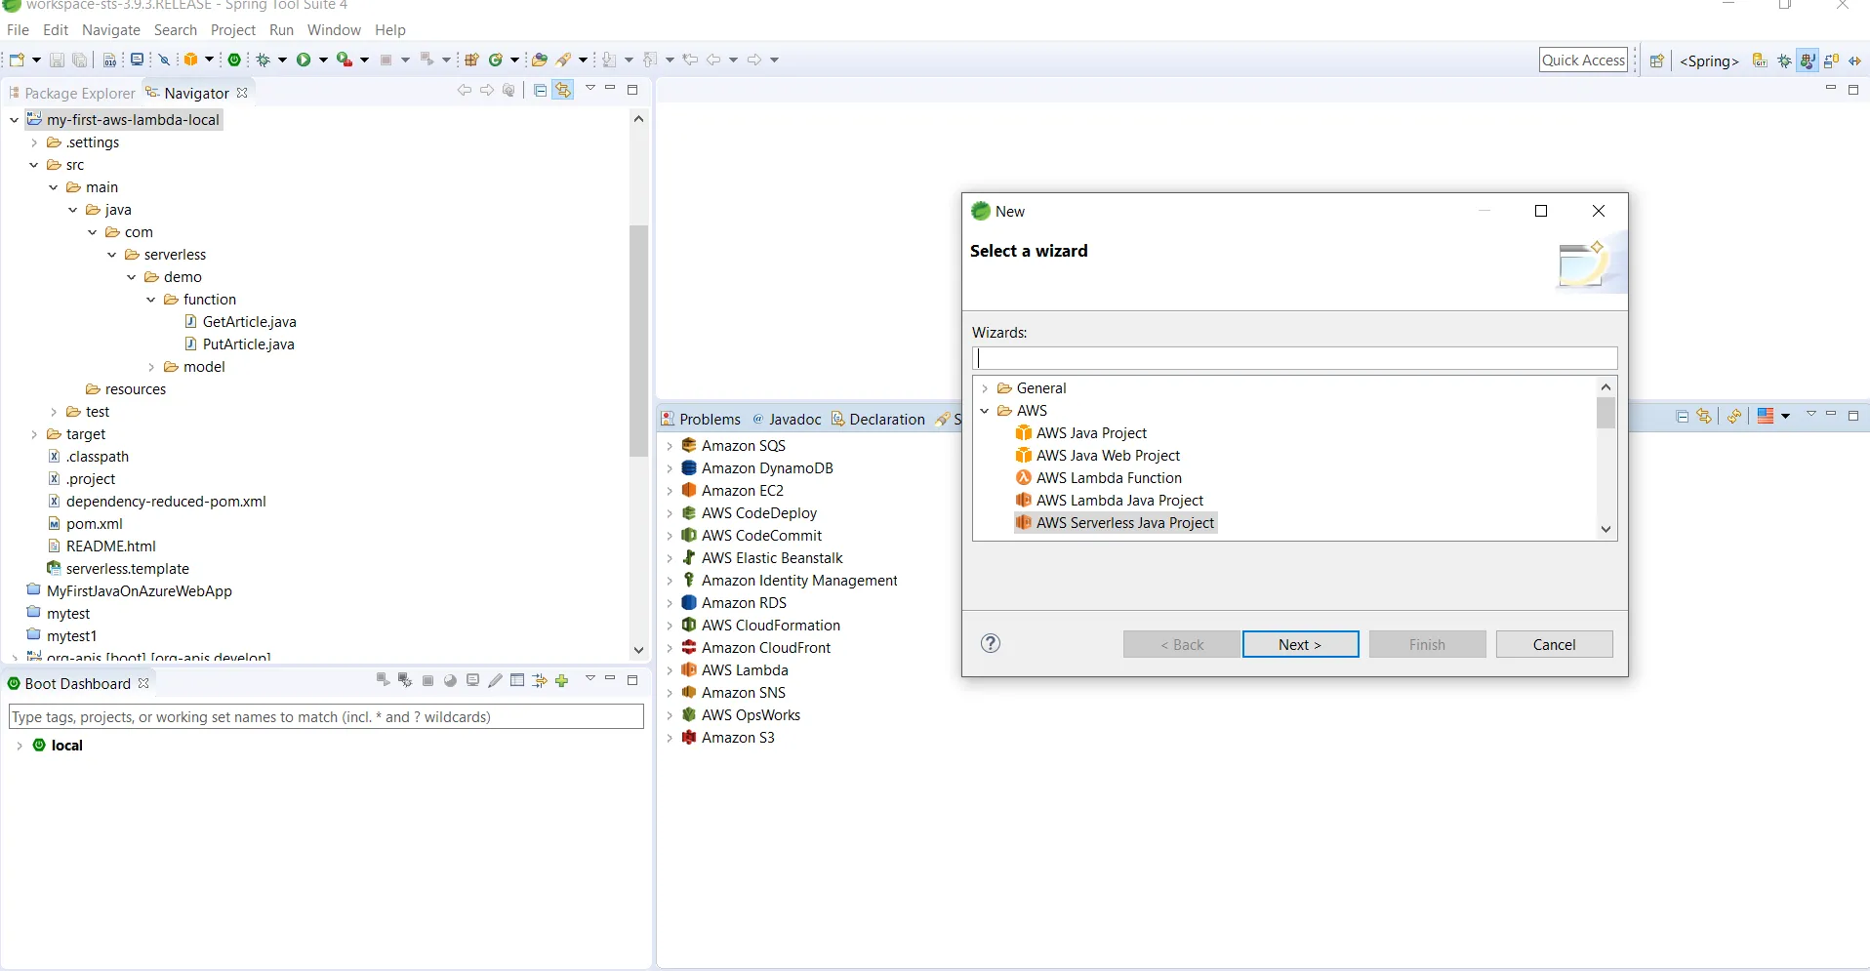Click the Boot Dashboard filter text box
1870x971 pixels.
(326, 717)
